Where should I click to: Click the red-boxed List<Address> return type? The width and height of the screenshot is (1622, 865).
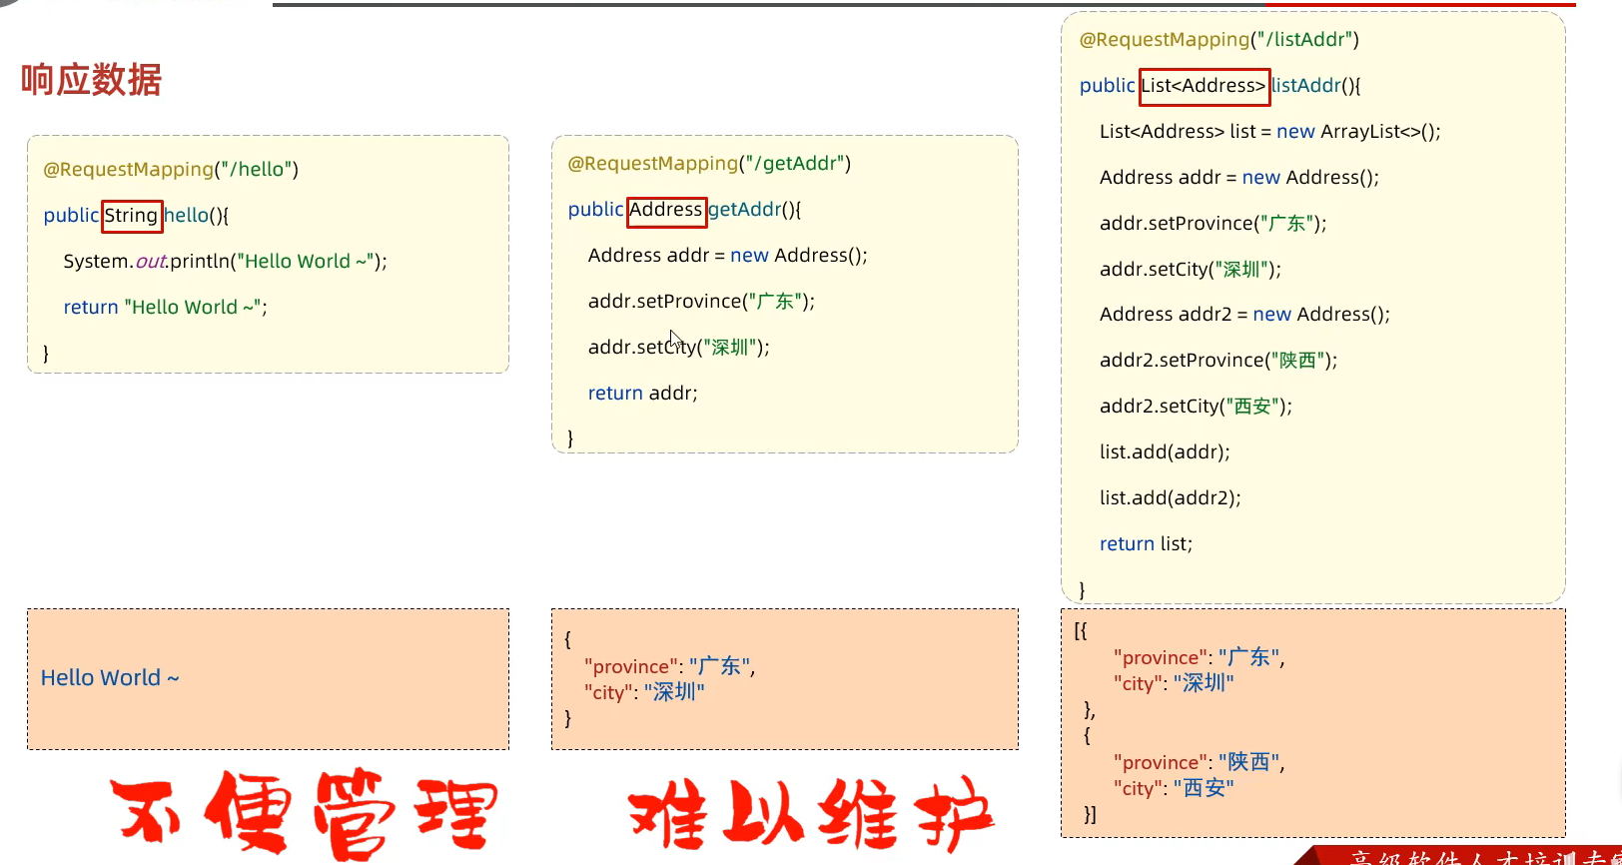tap(1204, 87)
